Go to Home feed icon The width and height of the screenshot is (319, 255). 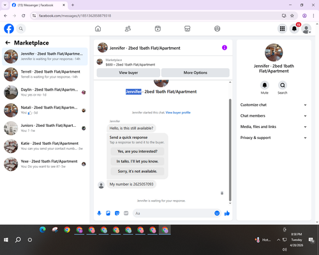coord(98,29)
